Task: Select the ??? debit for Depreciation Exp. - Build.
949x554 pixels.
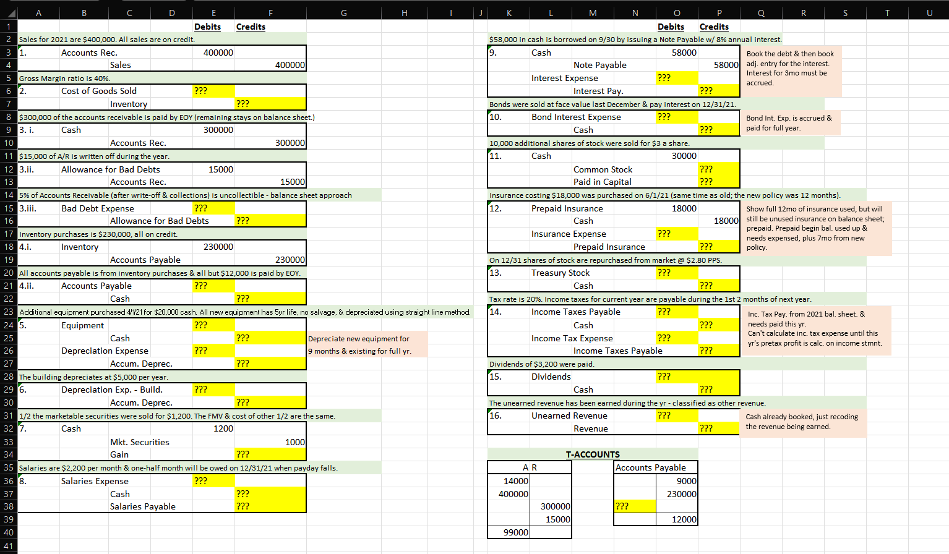Action: click(214, 390)
